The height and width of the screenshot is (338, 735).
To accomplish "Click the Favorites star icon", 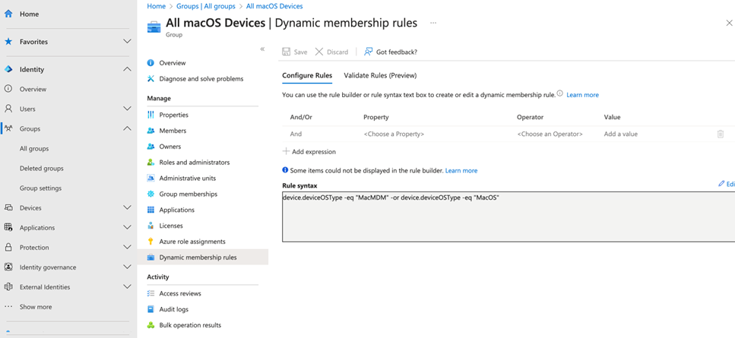I will pyautogui.click(x=8, y=42).
